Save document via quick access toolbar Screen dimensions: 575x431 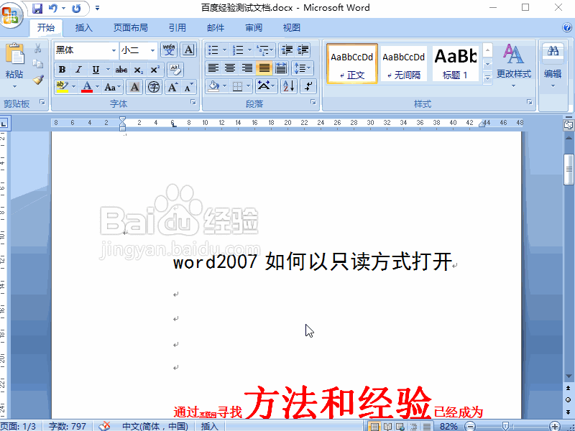point(37,8)
